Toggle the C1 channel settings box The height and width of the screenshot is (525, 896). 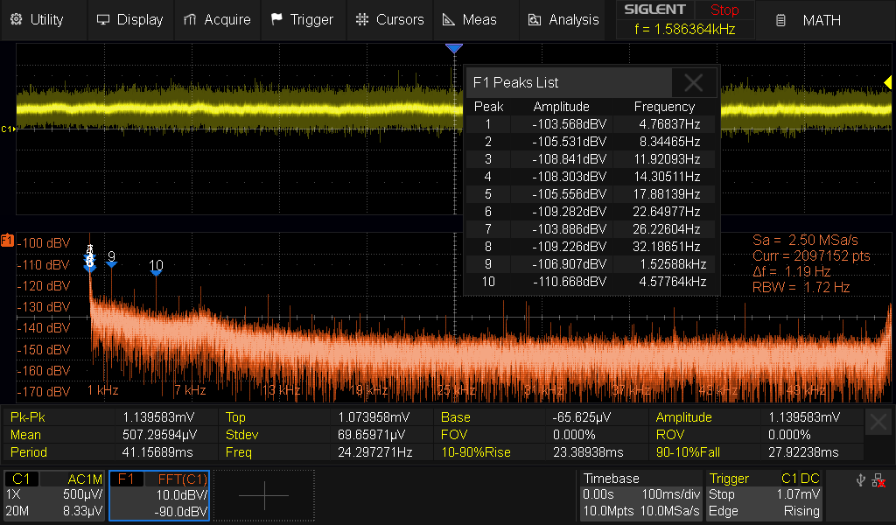(x=54, y=495)
